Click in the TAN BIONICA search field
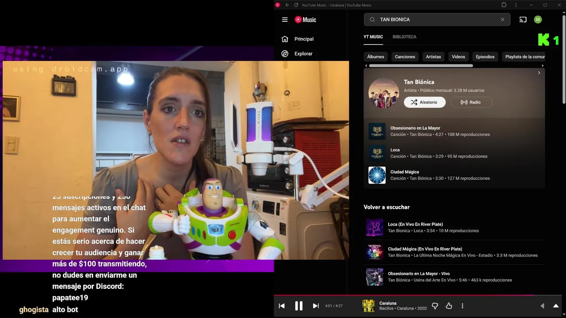The width and height of the screenshot is (566, 318). 437,19
